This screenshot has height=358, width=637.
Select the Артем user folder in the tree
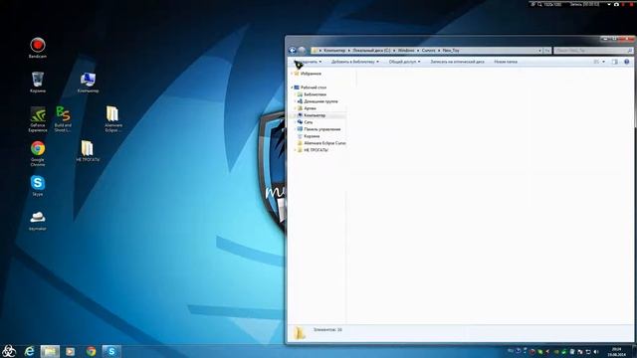[x=310, y=108]
